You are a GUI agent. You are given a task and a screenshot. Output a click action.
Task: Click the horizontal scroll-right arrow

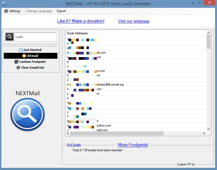pos(204,133)
